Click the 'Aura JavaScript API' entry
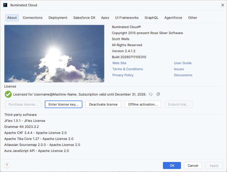227x172 pixels. click(x=37, y=151)
